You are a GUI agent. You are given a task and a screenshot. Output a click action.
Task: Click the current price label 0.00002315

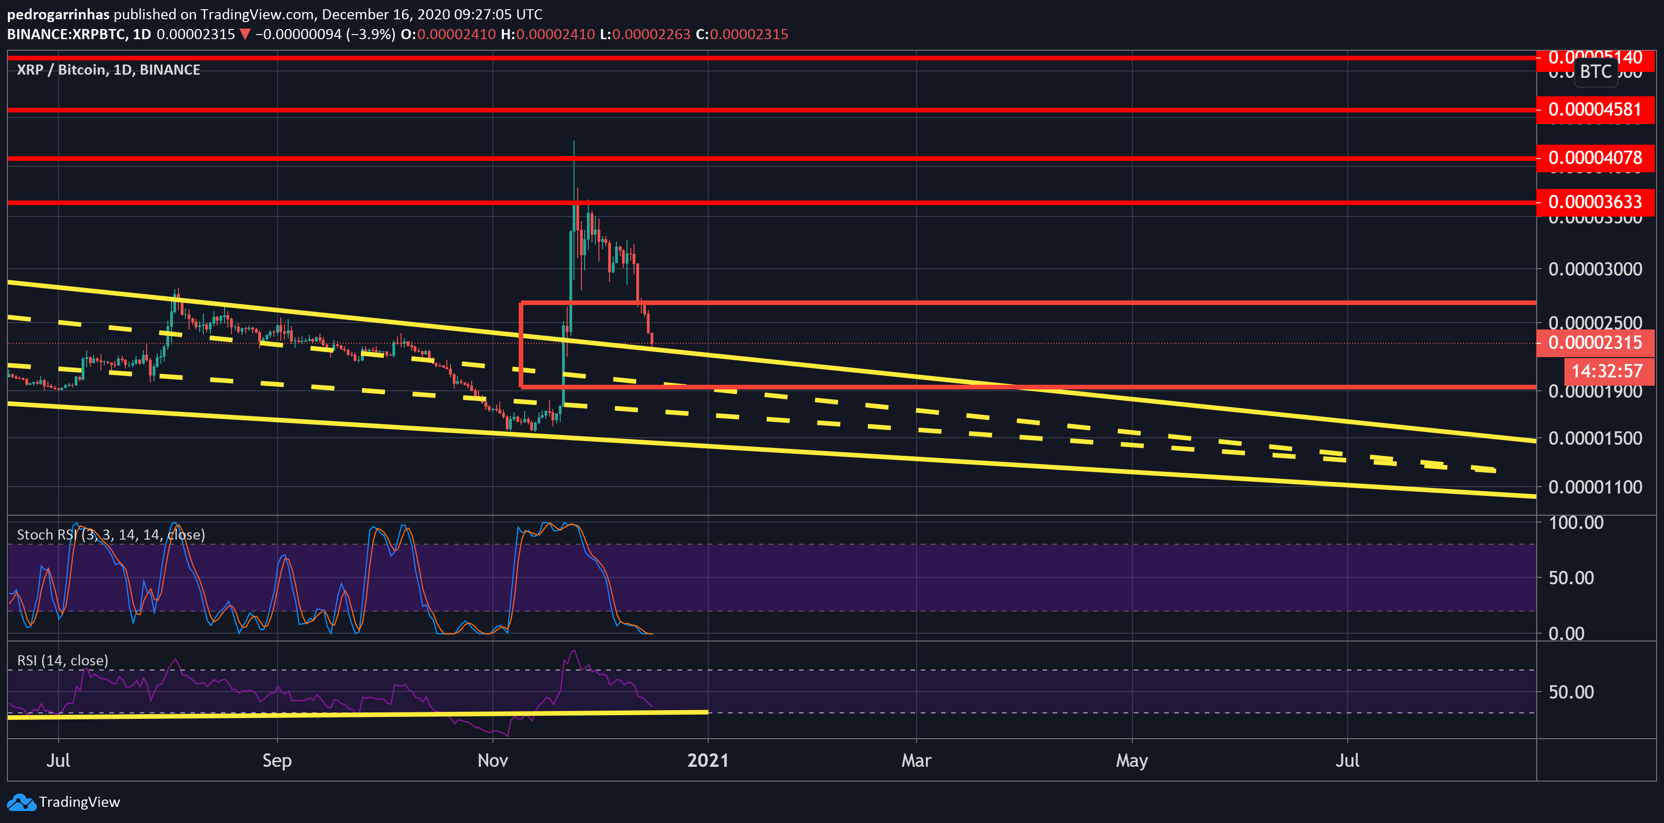pyautogui.click(x=1595, y=343)
